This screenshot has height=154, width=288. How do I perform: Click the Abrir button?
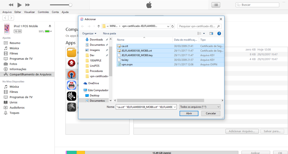(x=189, y=113)
